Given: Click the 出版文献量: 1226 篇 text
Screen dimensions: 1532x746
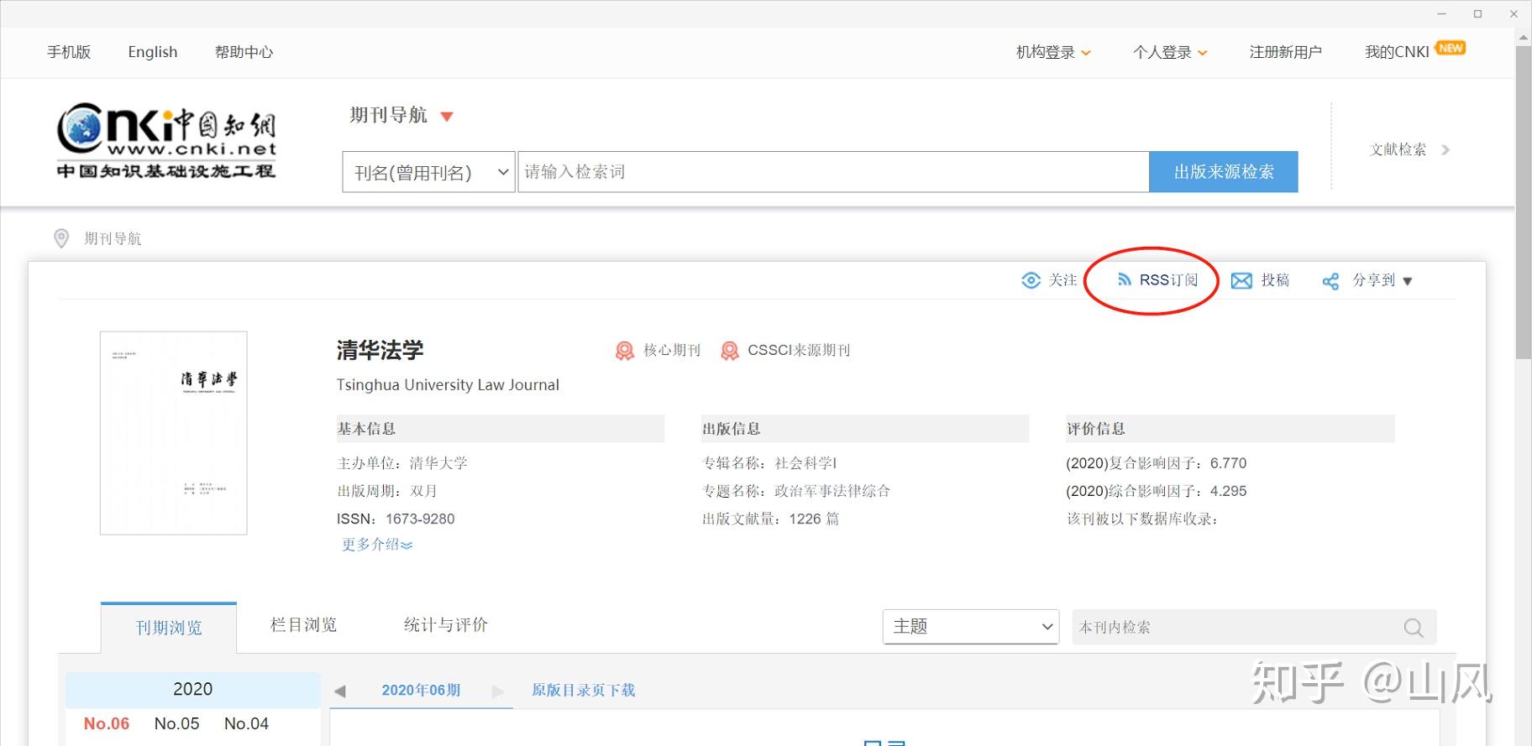Looking at the screenshot, I should pos(770,519).
